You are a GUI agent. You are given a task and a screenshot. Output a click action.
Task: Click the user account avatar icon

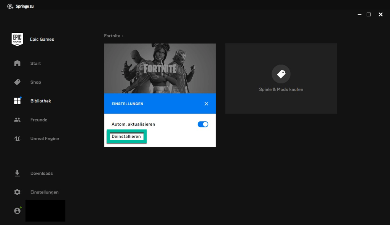[18, 211]
